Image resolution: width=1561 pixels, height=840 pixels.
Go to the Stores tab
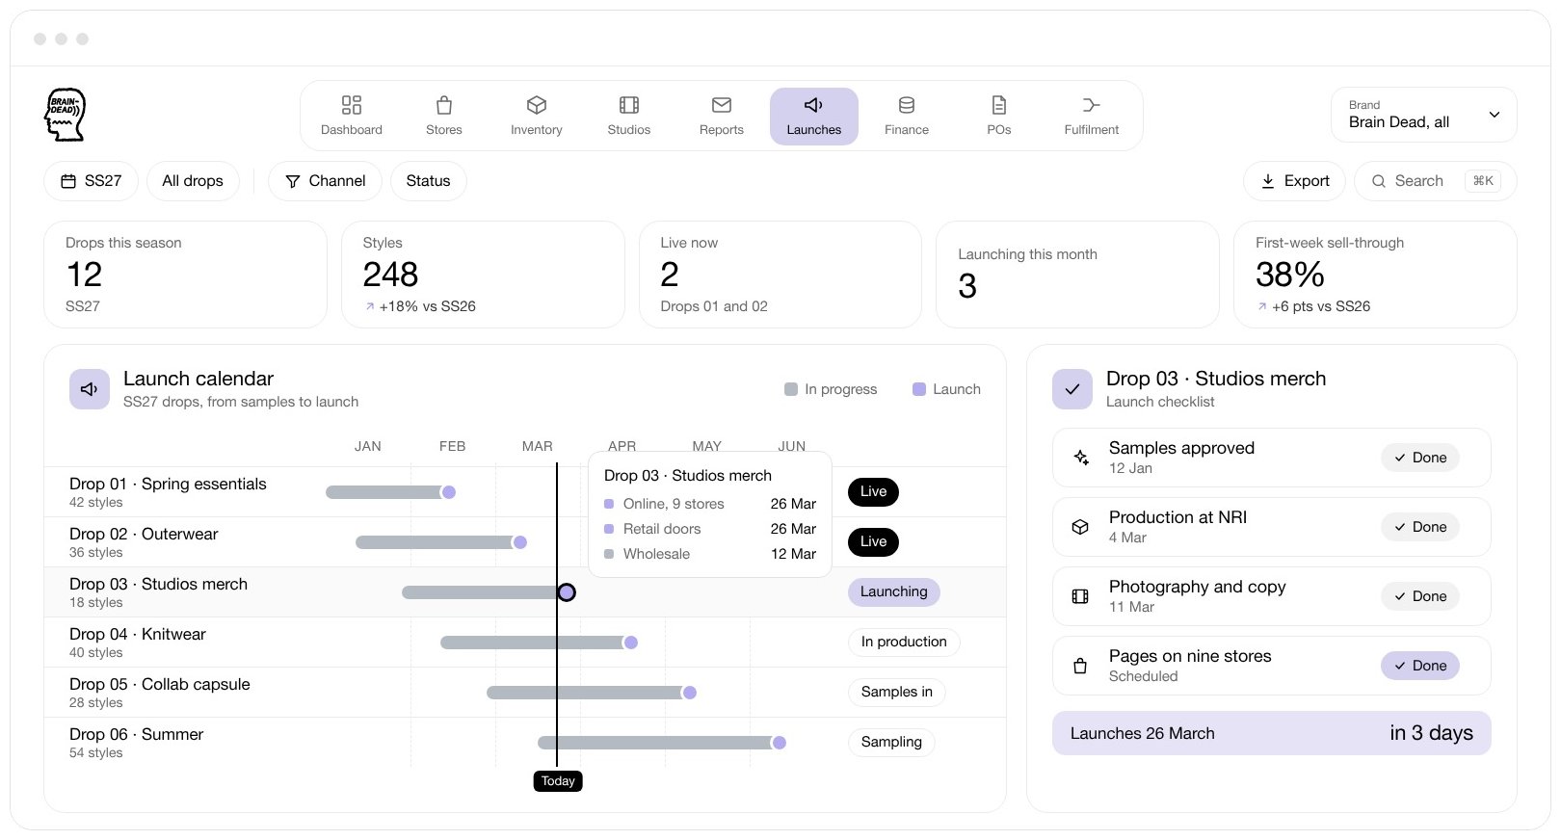coord(444,116)
